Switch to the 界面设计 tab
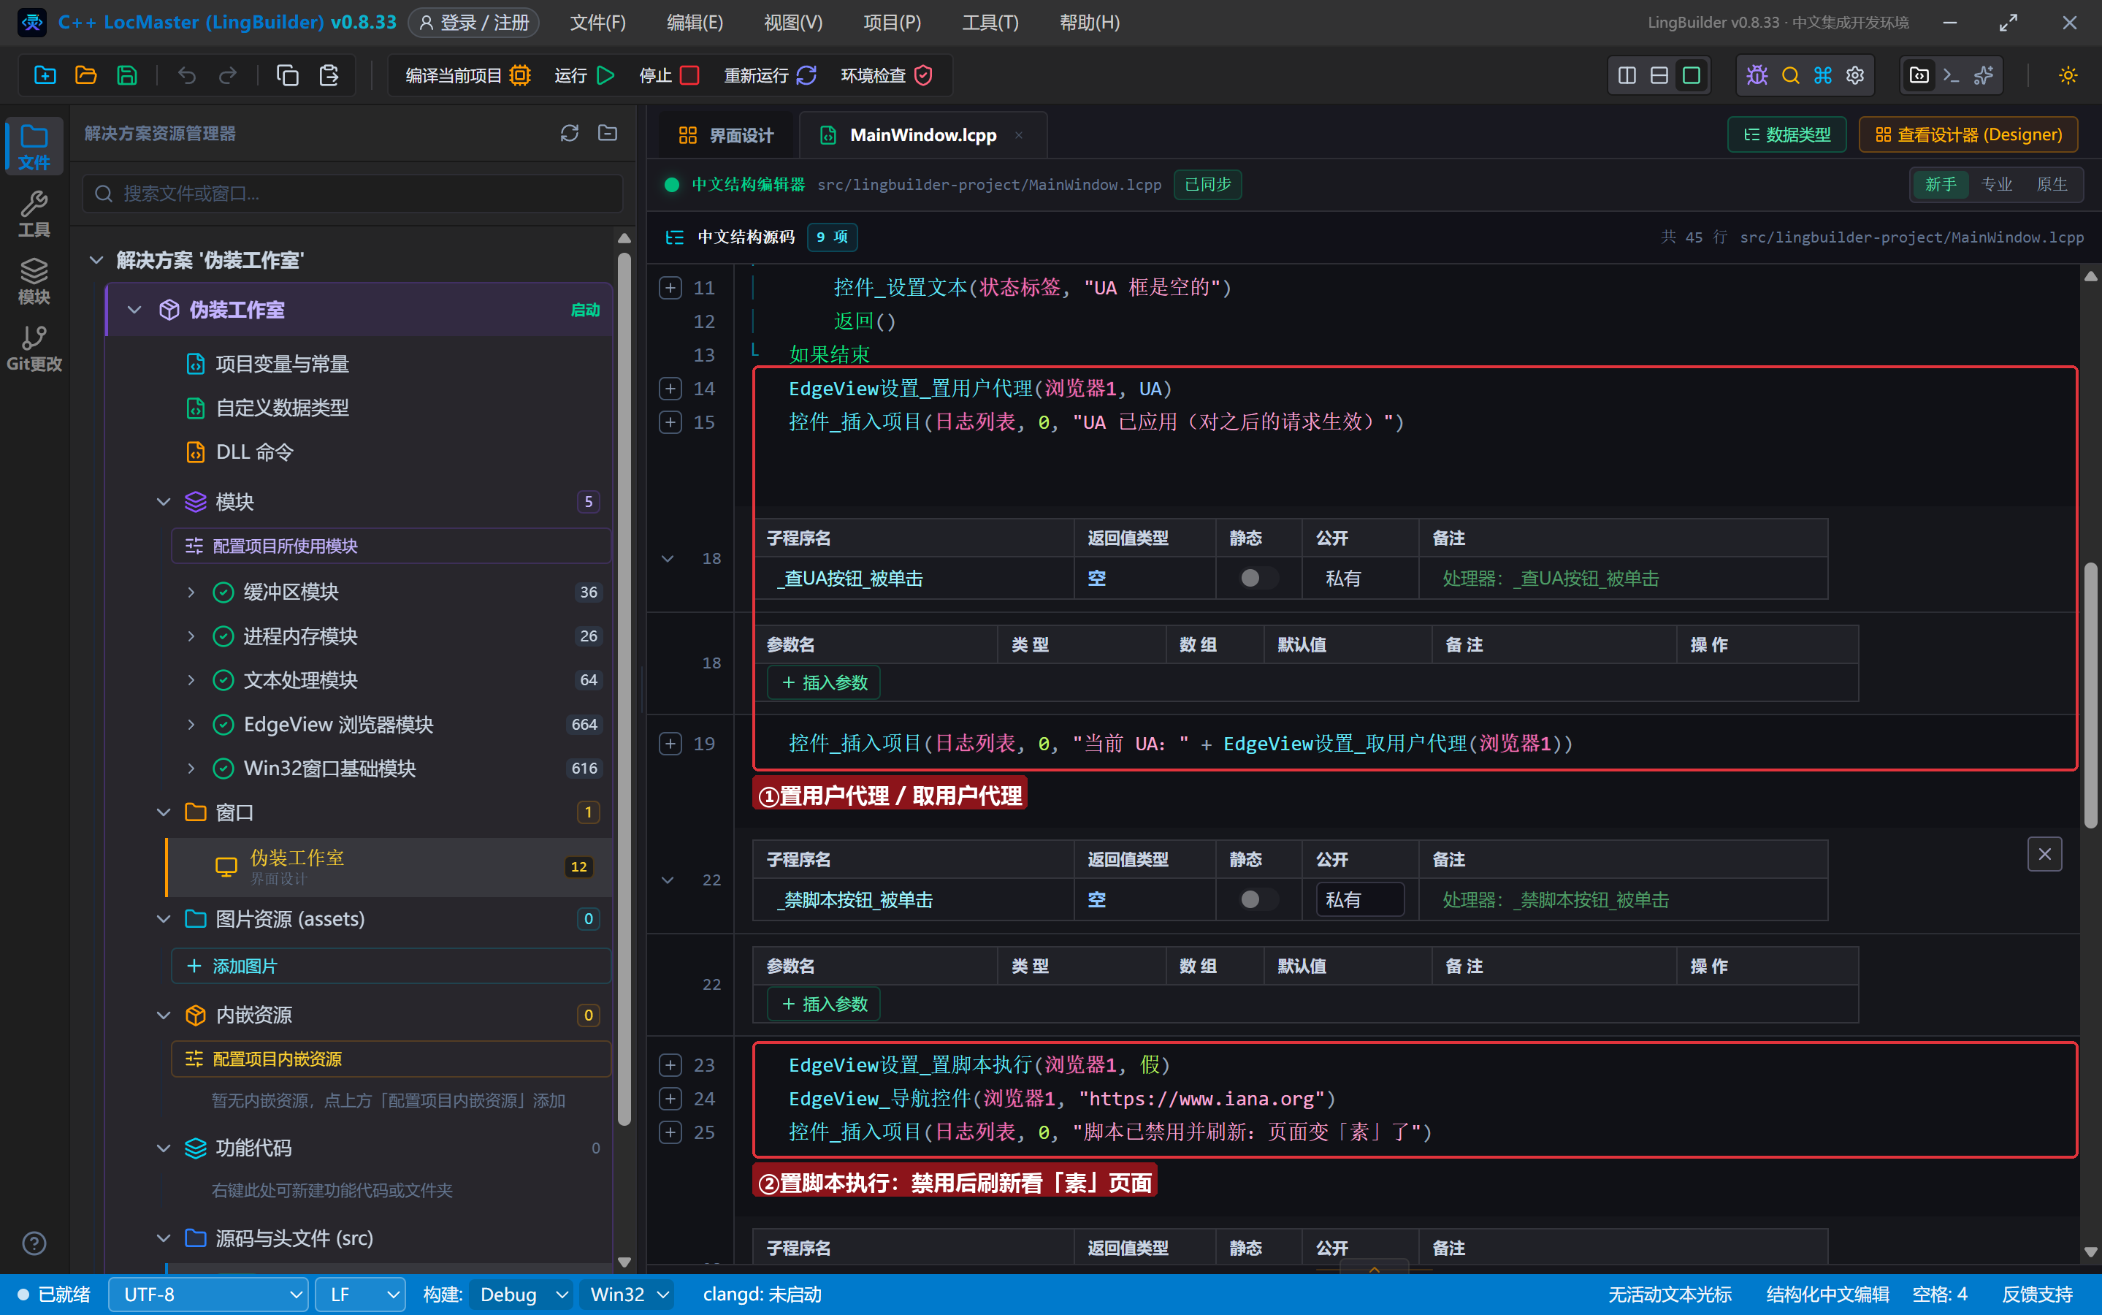Viewport: 2102px width, 1315px height. tap(726, 135)
